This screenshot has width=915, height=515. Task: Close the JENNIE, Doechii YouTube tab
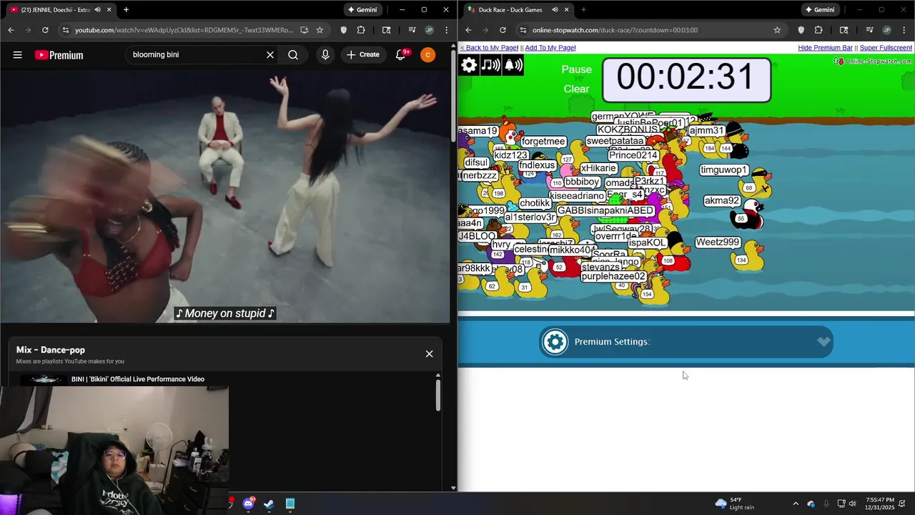pyautogui.click(x=109, y=9)
